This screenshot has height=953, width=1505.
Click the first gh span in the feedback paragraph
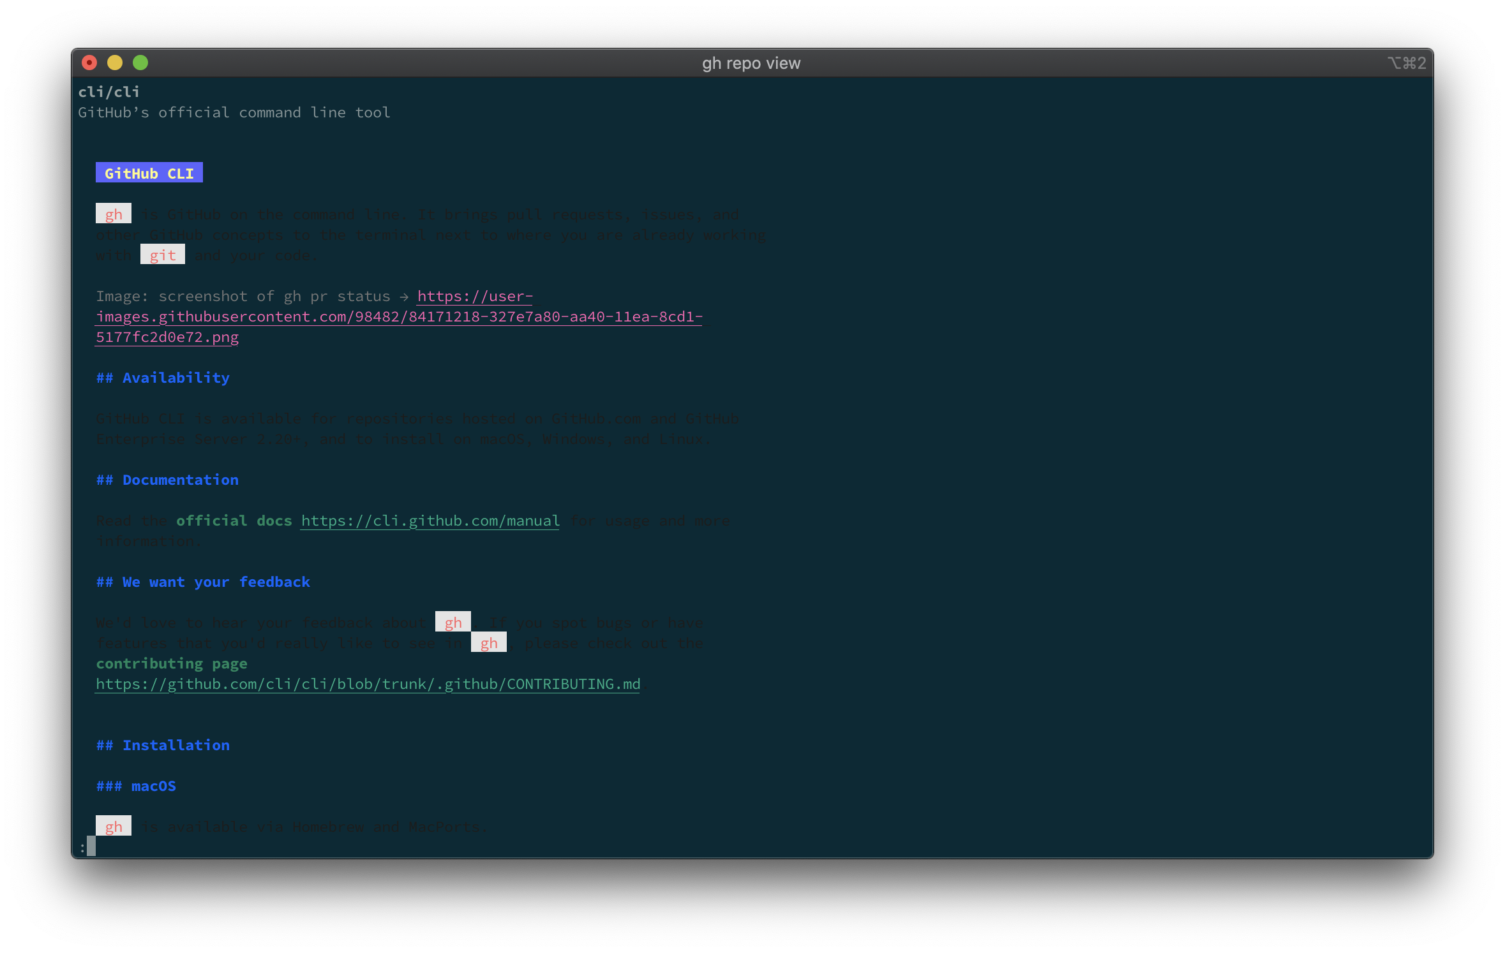click(453, 622)
